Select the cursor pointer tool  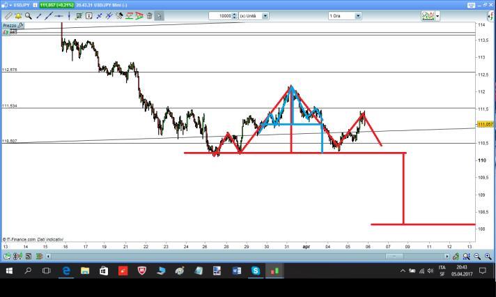click(159, 16)
